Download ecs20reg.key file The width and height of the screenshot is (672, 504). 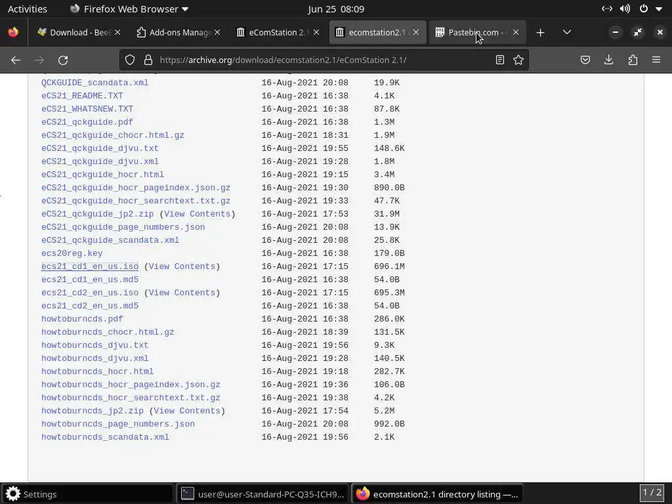pyautogui.click(x=72, y=253)
